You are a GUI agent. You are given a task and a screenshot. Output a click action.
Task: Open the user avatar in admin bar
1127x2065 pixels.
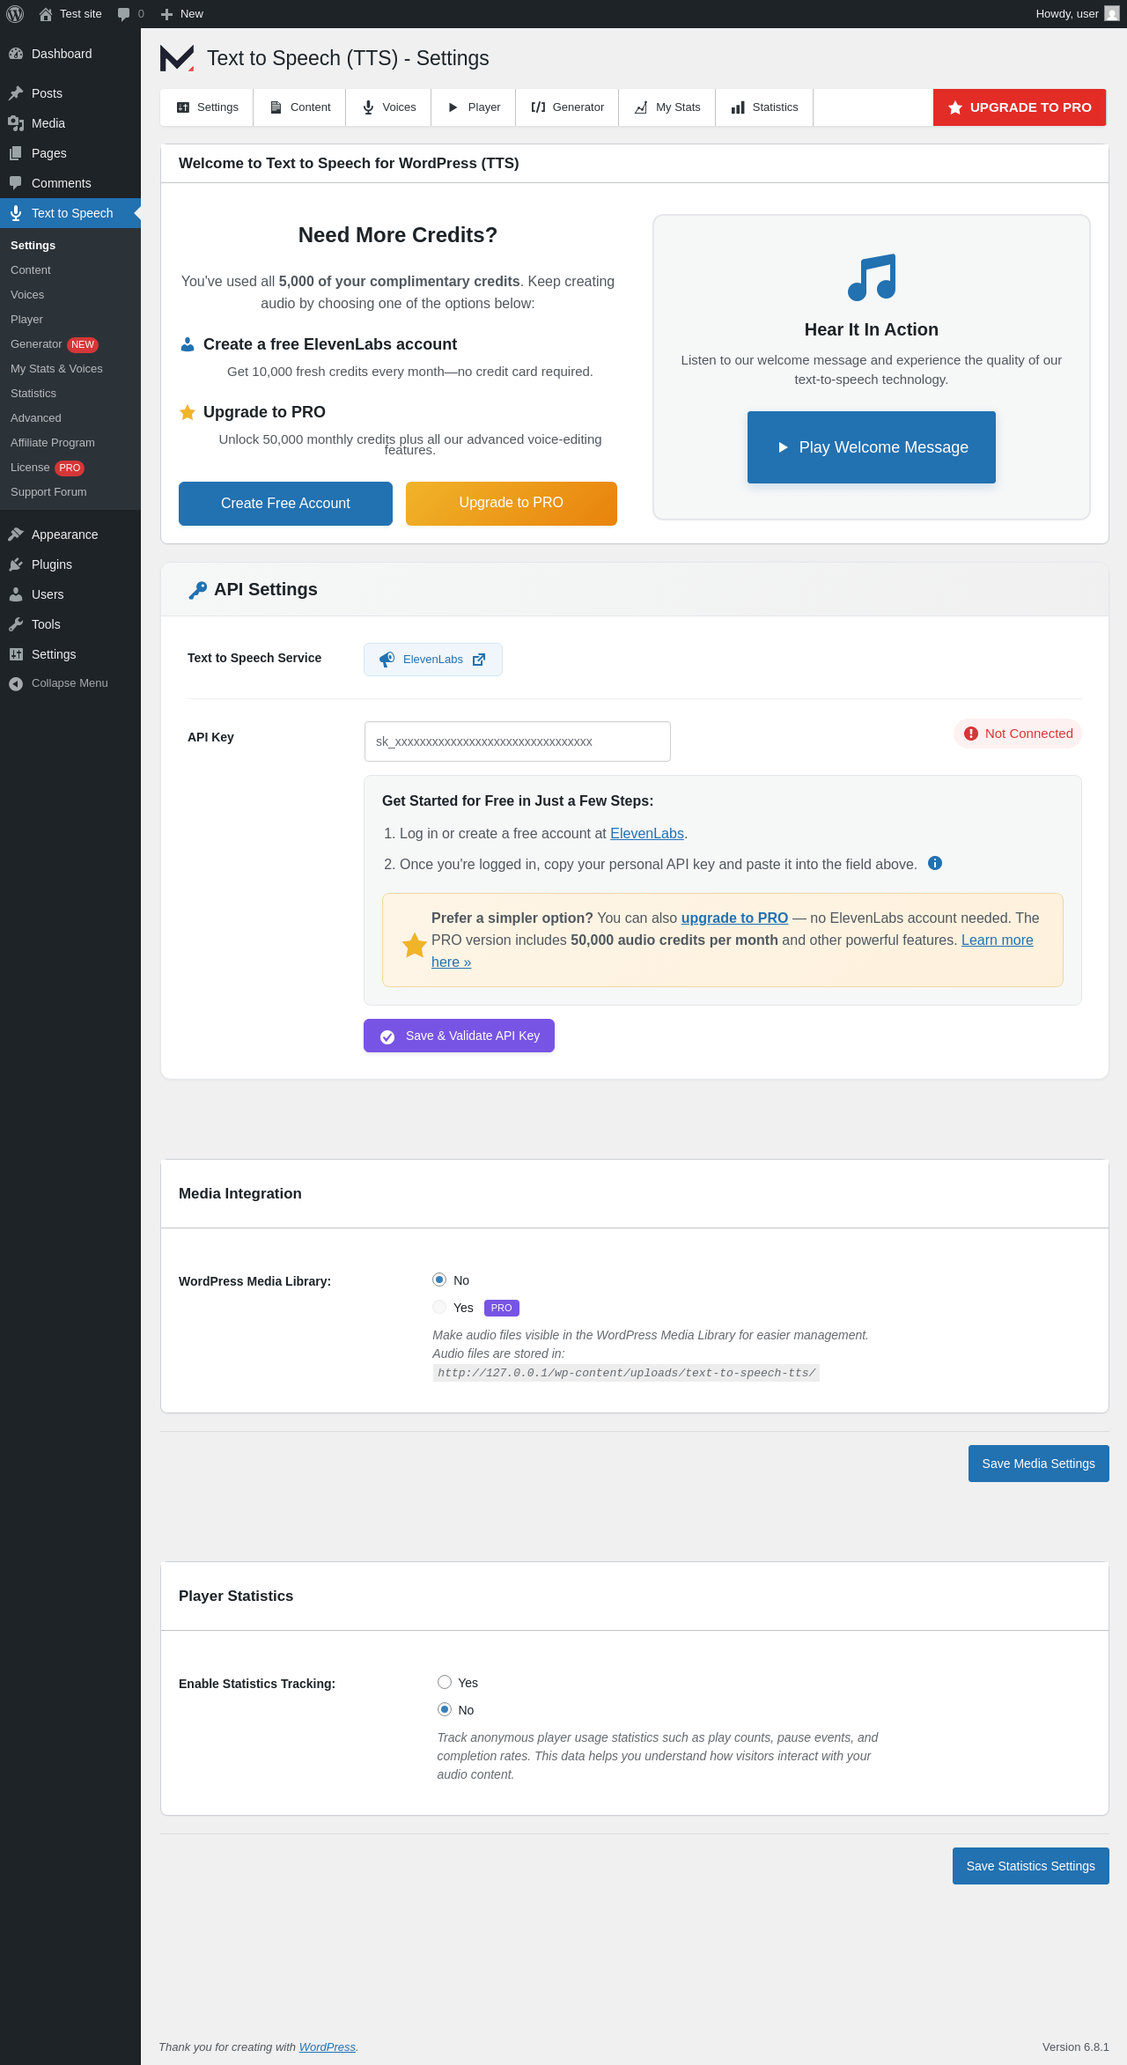(1112, 14)
